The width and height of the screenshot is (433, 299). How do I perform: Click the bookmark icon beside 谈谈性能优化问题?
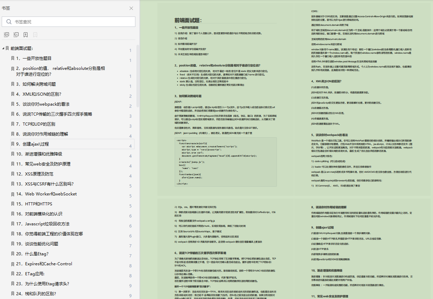(x=13, y=244)
